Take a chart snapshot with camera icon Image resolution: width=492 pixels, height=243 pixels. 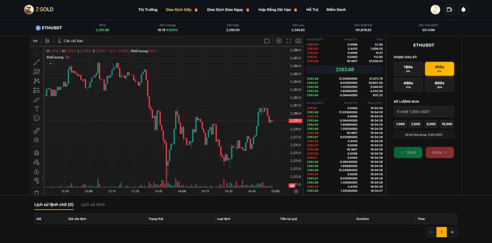click(x=298, y=41)
